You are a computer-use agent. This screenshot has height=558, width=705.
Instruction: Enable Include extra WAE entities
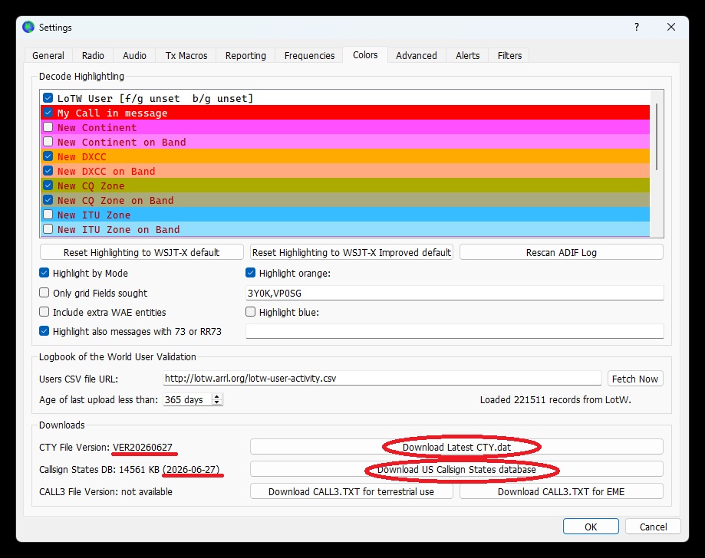[x=44, y=312]
